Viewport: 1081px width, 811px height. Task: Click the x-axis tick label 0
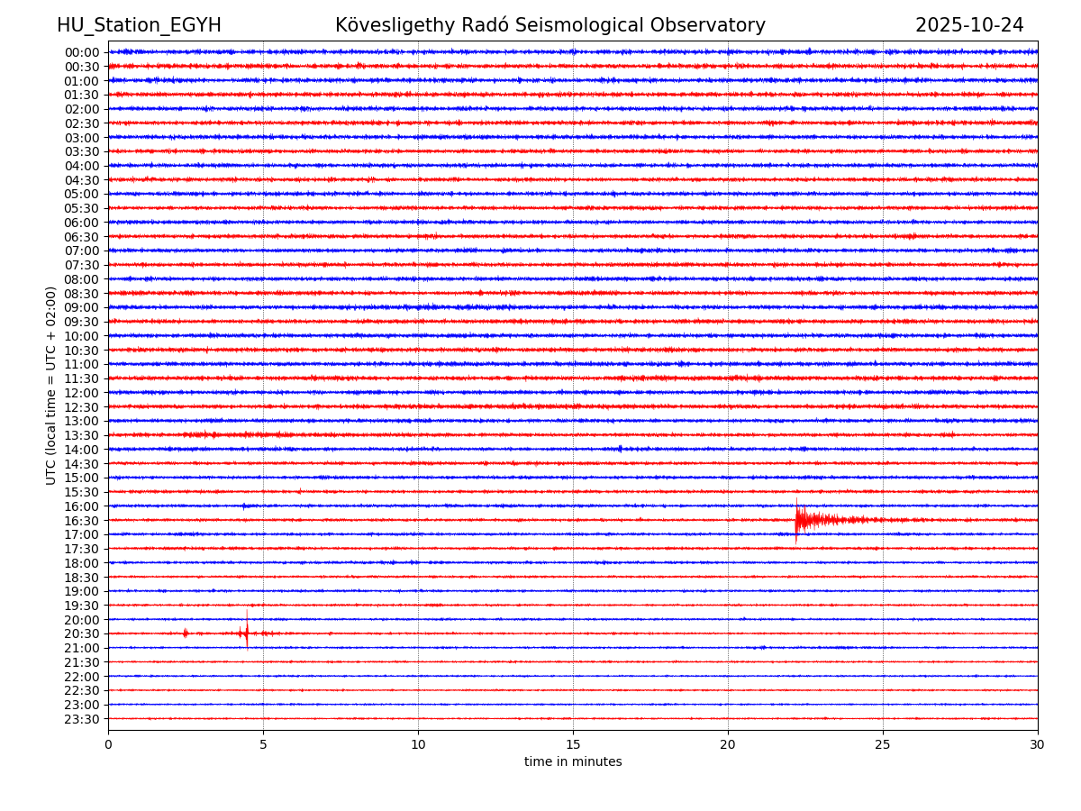click(x=108, y=744)
